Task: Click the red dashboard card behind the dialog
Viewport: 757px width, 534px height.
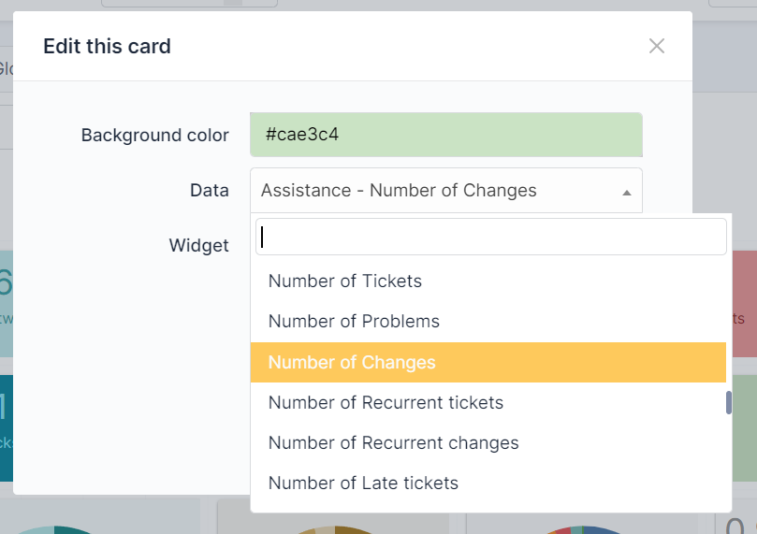Action: [x=745, y=304]
